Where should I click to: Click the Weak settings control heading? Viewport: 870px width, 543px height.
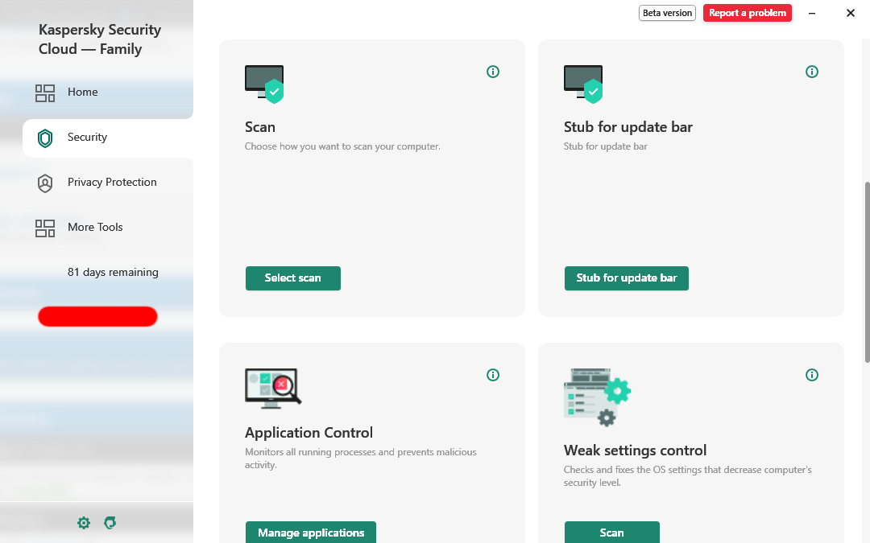[x=636, y=450]
